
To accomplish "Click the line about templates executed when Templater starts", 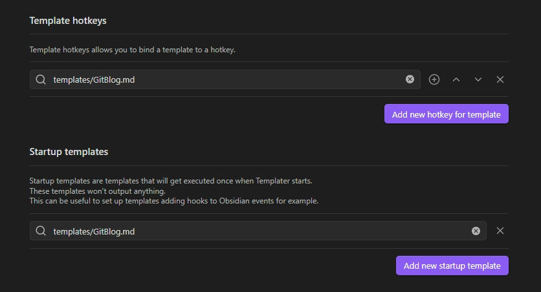I will tap(171, 181).
